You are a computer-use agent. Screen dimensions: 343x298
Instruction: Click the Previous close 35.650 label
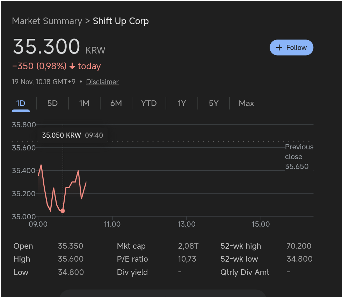pyautogui.click(x=299, y=157)
